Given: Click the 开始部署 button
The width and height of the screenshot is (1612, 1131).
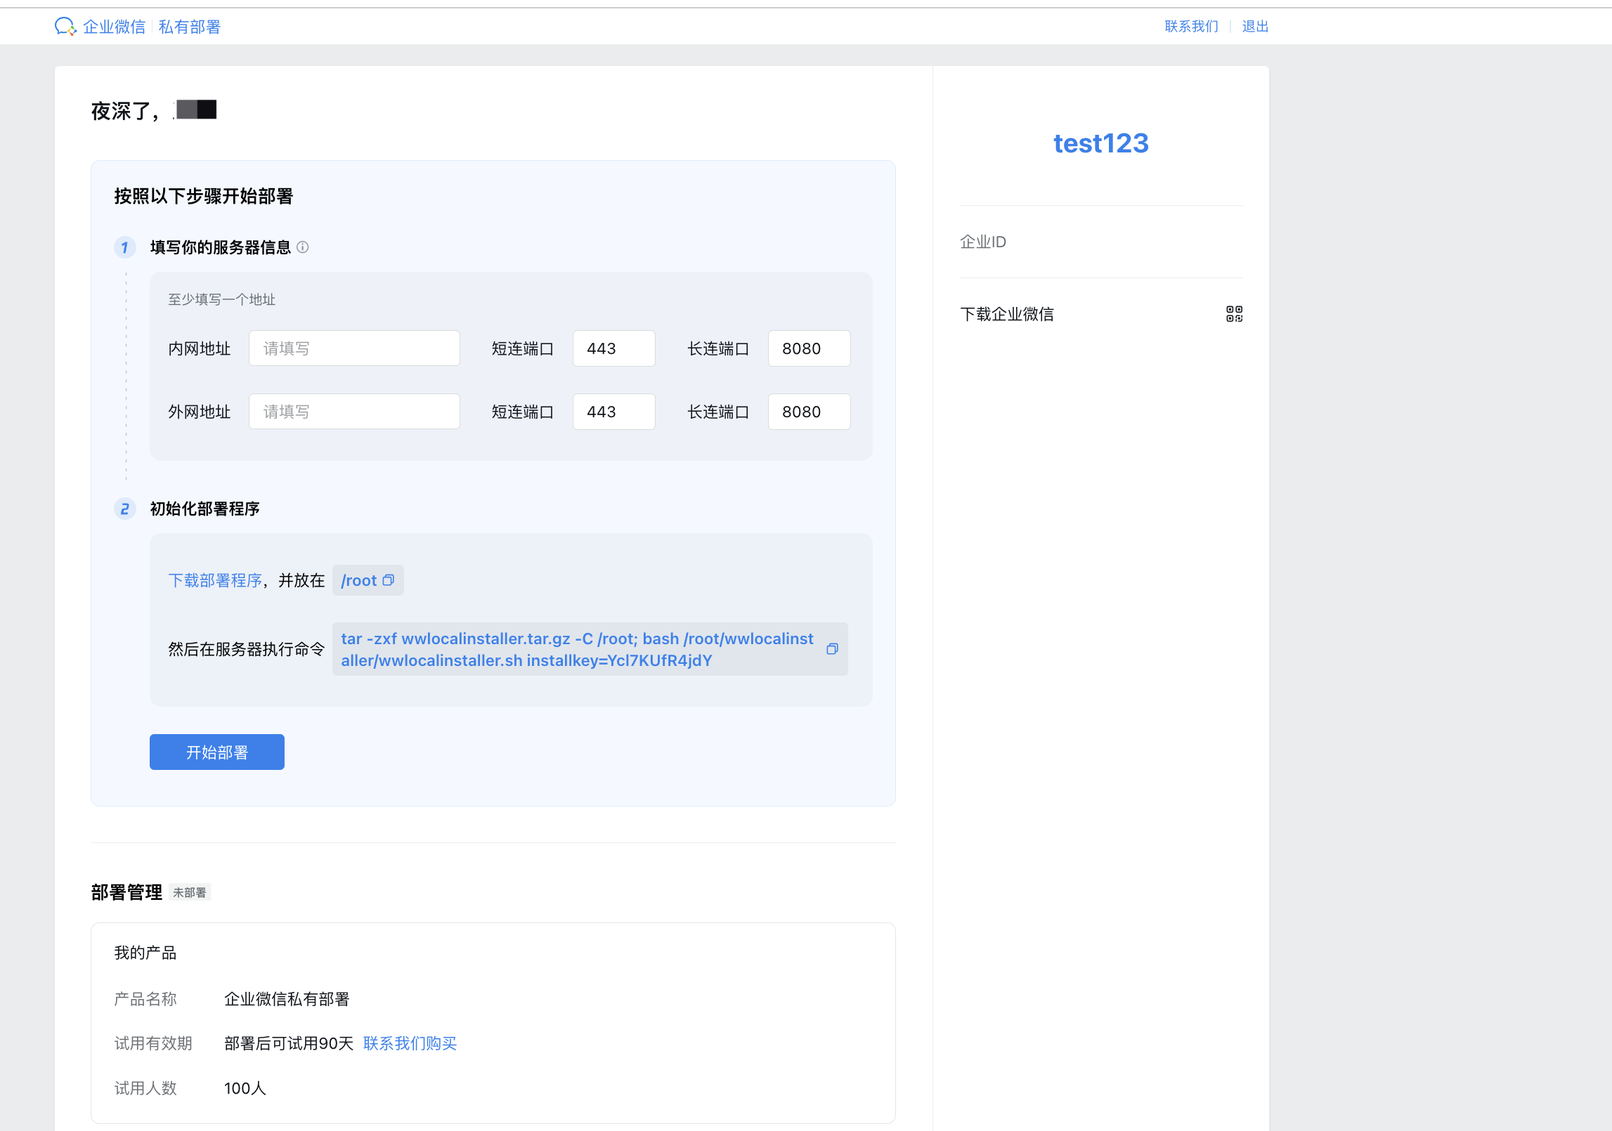Looking at the screenshot, I should pyautogui.click(x=216, y=752).
